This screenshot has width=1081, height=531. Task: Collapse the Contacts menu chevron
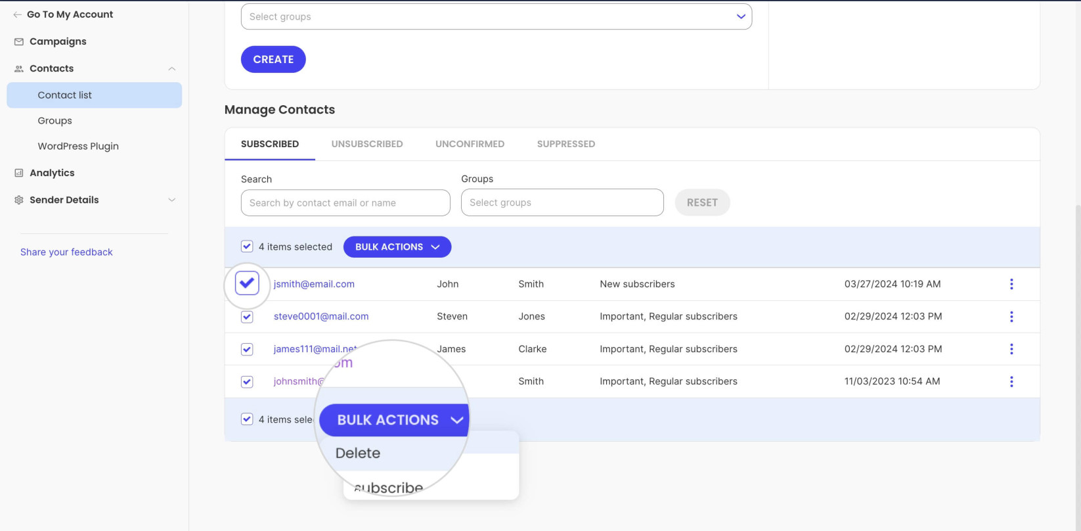(x=172, y=68)
